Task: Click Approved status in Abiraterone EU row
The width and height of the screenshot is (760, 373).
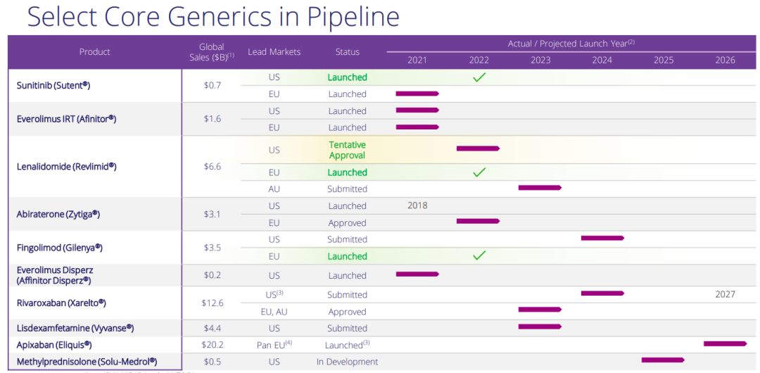Action: tap(347, 222)
